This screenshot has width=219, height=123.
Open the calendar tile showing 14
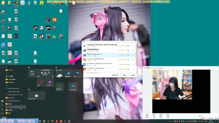pyautogui.click(x=32, y=73)
